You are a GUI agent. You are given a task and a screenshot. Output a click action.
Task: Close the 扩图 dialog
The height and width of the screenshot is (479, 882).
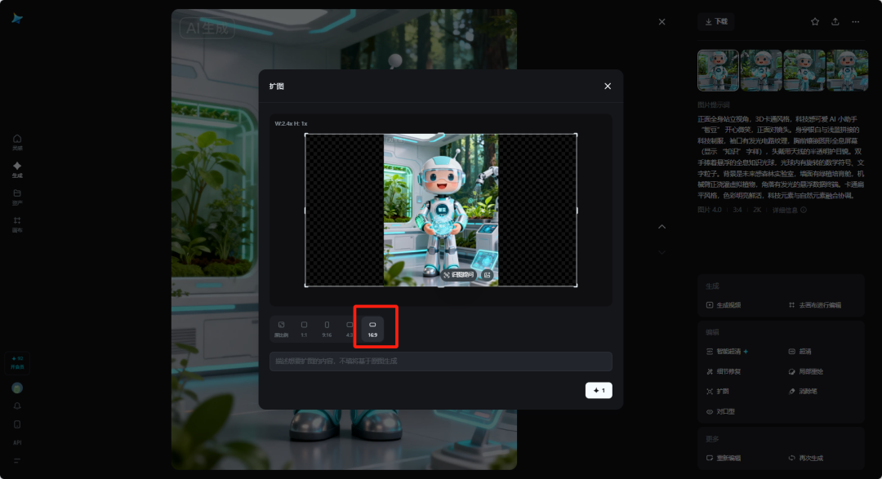click(607, 86)
